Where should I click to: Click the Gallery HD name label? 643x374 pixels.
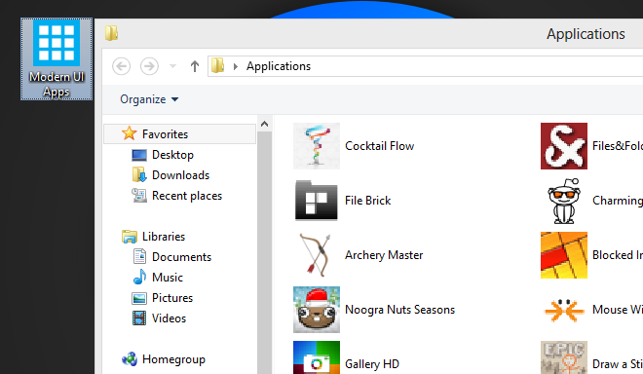pyautogui.click(x=372, y=363)
